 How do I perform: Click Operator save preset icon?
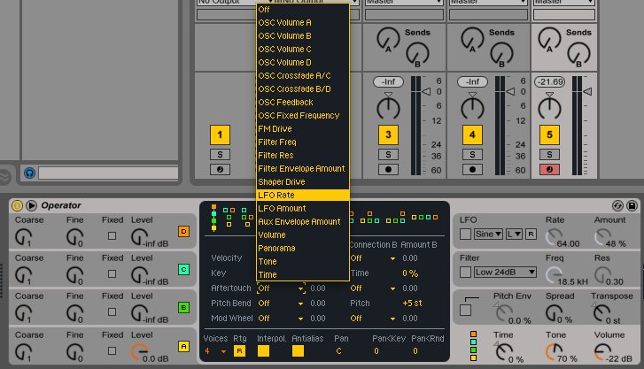(x=632, y=205)
